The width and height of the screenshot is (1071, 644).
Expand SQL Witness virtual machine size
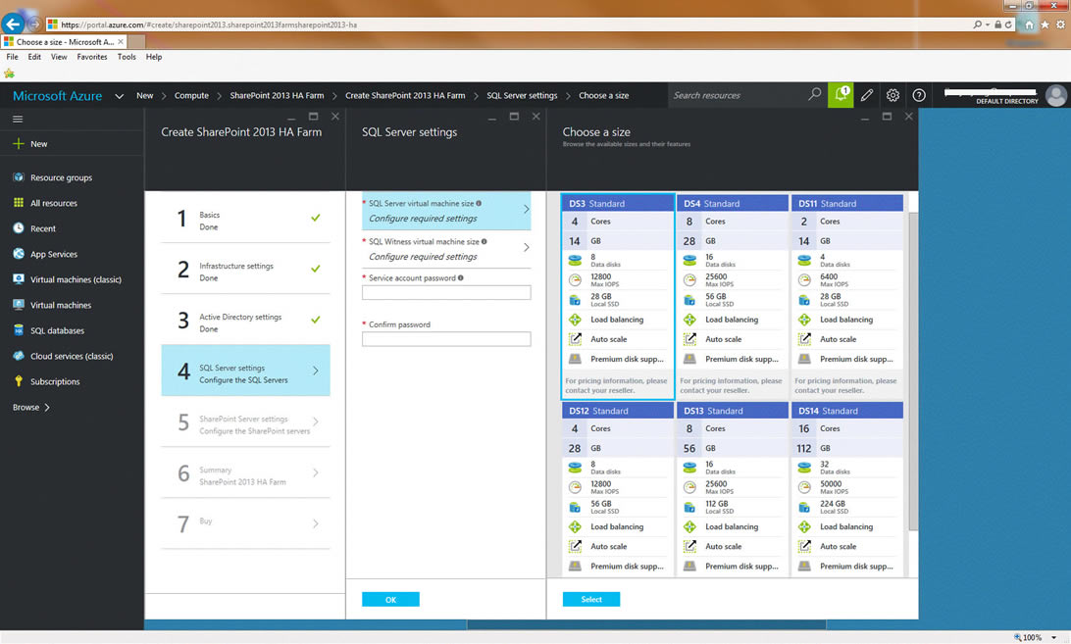[446, 249]
